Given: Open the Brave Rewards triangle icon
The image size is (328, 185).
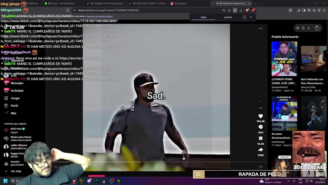Looking at the screenshot, I should [253, 10].
